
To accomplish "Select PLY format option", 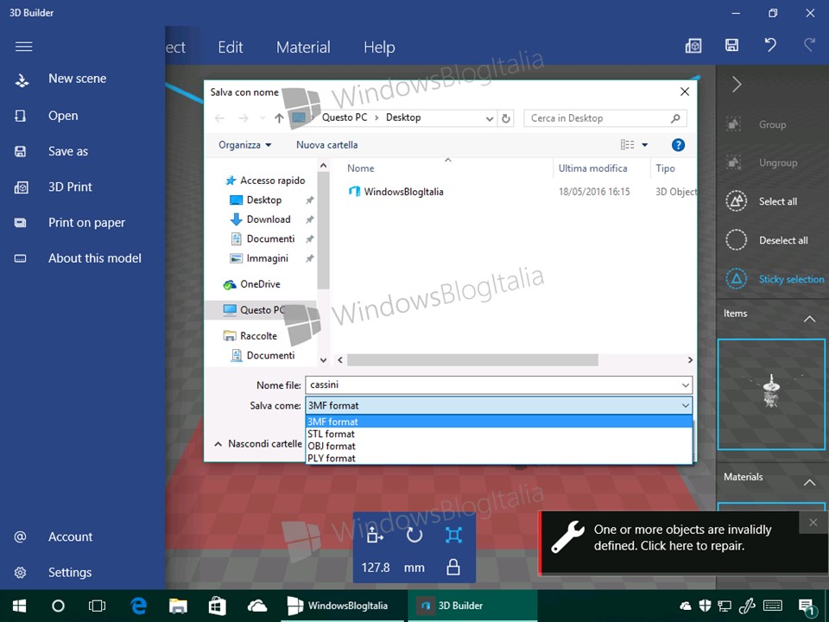I will click(498, 458).
